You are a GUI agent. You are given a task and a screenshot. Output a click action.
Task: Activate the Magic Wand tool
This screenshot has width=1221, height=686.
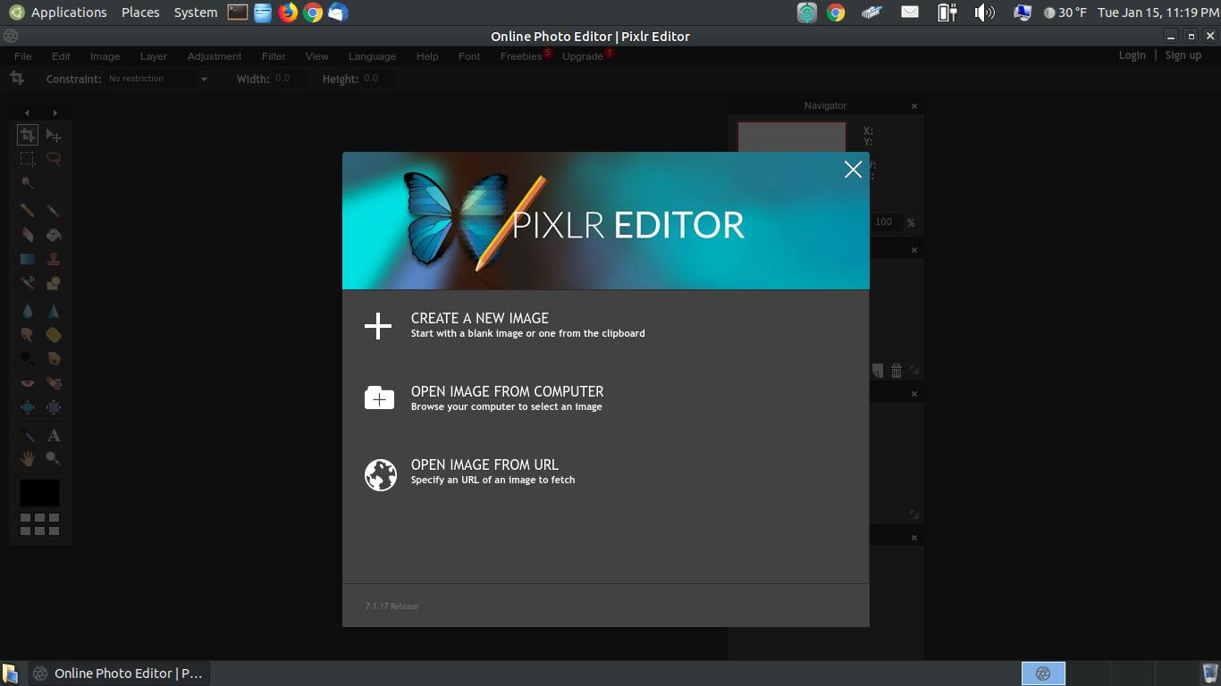27,182
